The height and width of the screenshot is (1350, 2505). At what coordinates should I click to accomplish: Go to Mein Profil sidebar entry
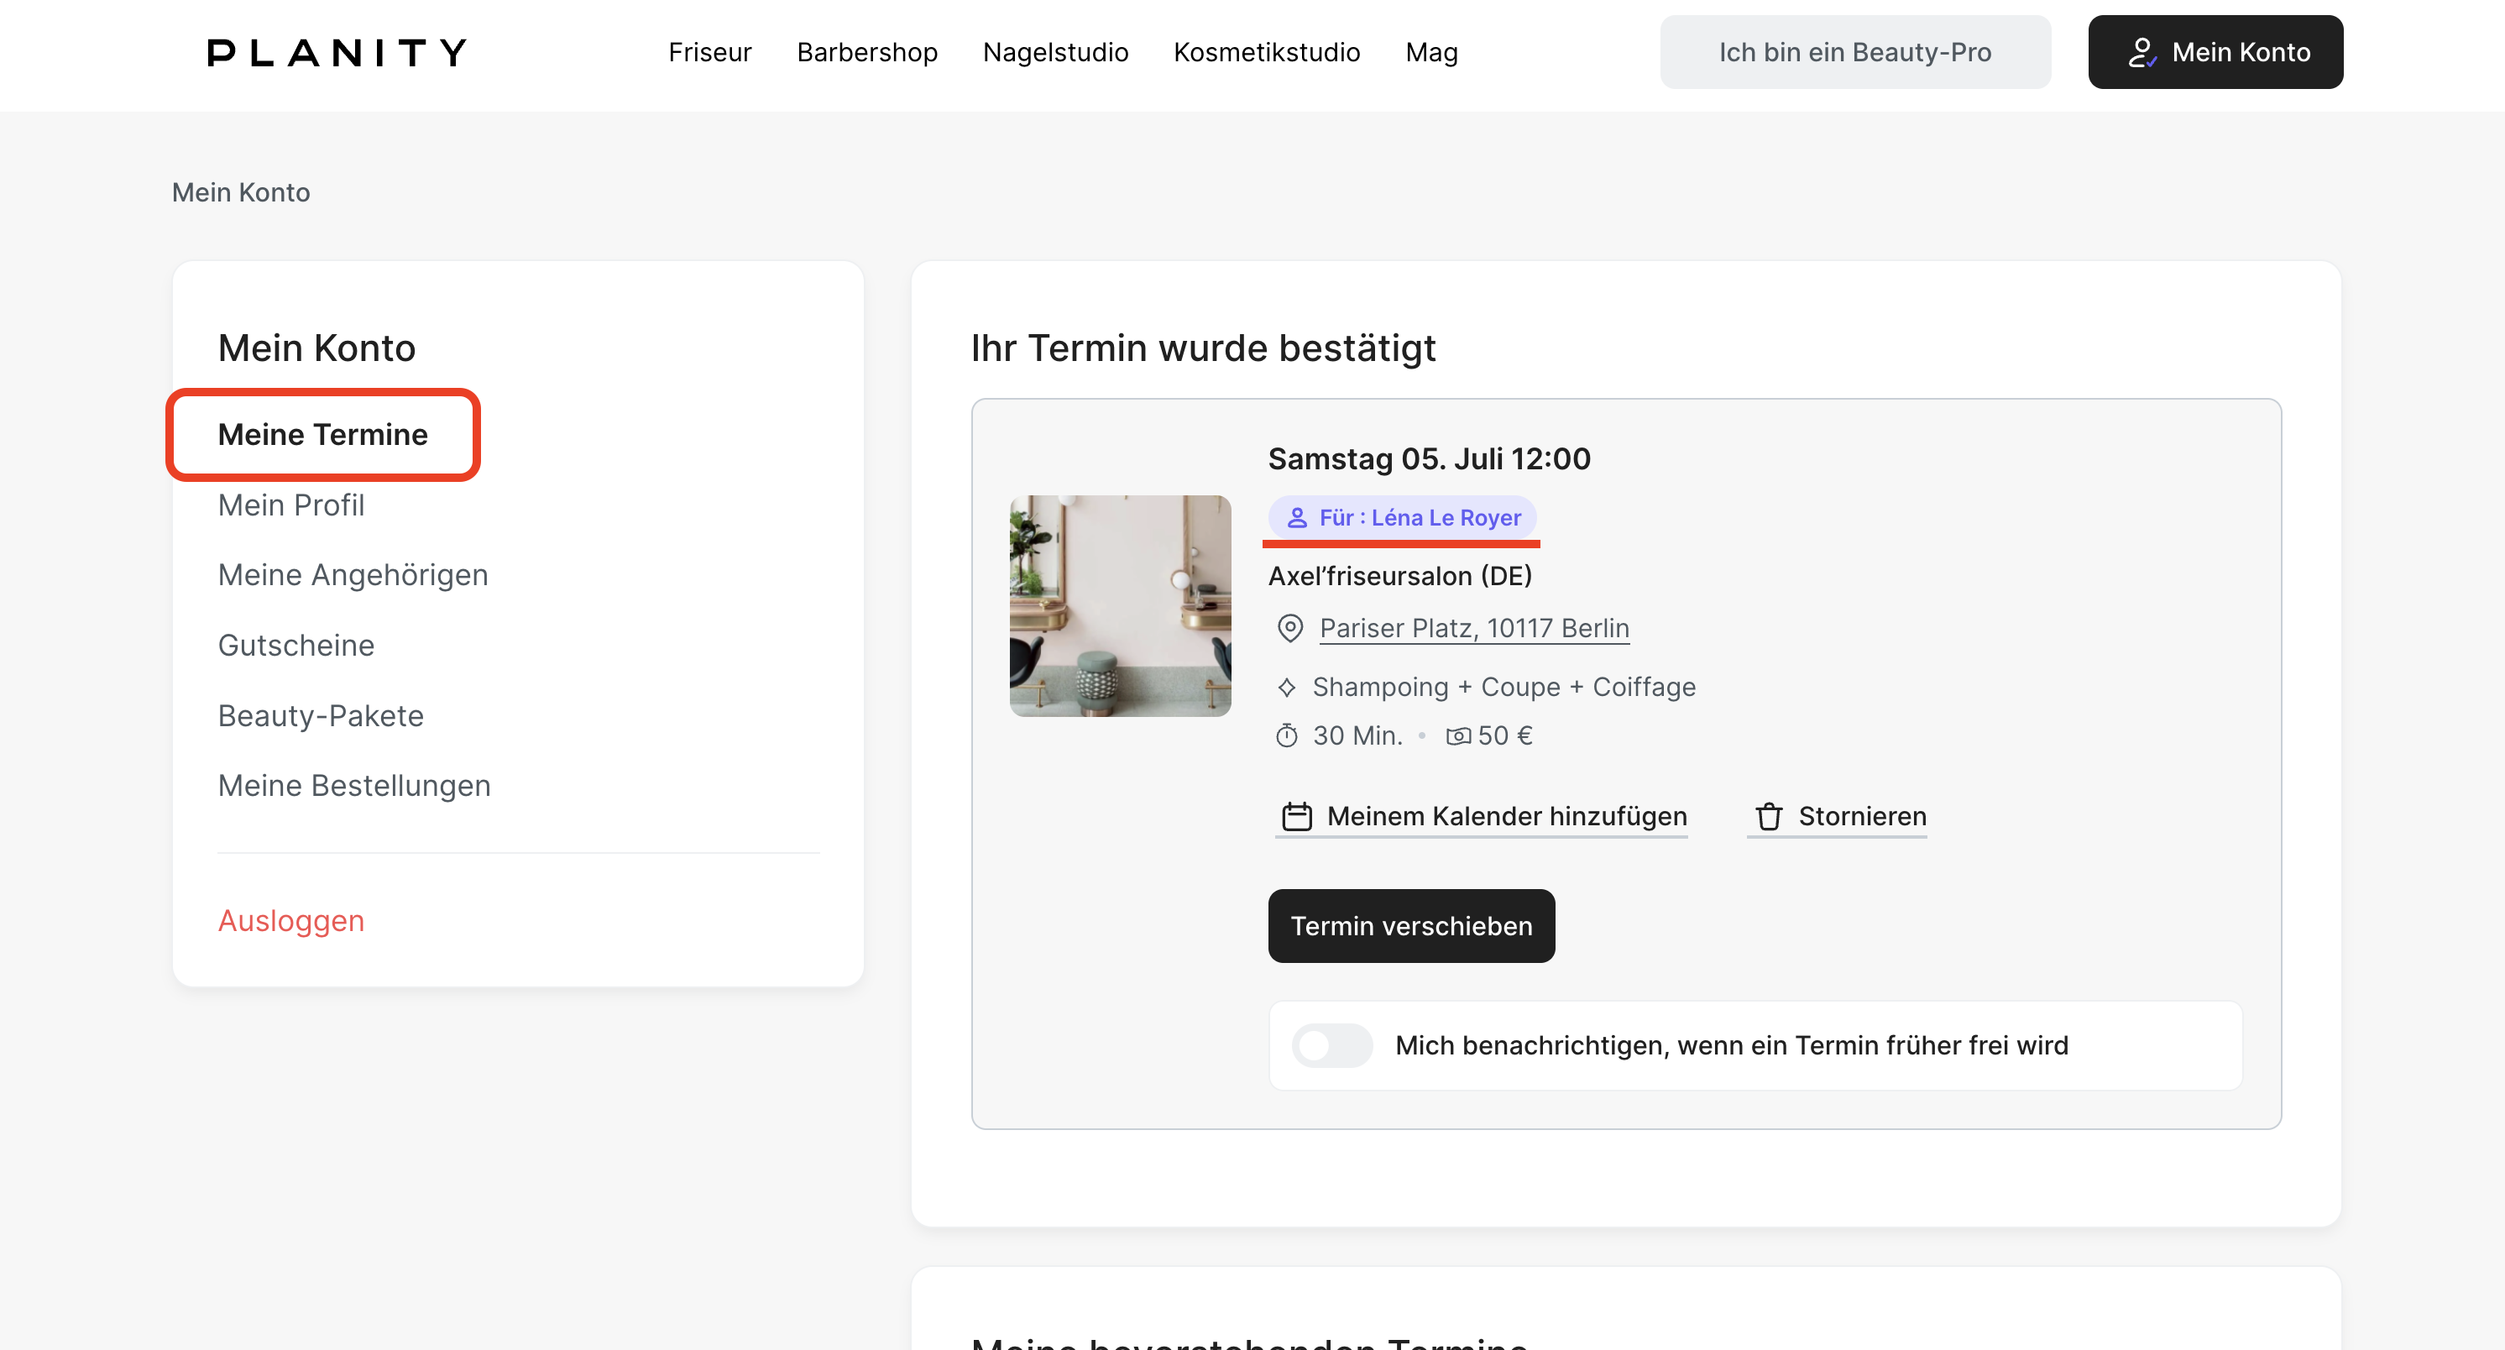coord(290,505)
